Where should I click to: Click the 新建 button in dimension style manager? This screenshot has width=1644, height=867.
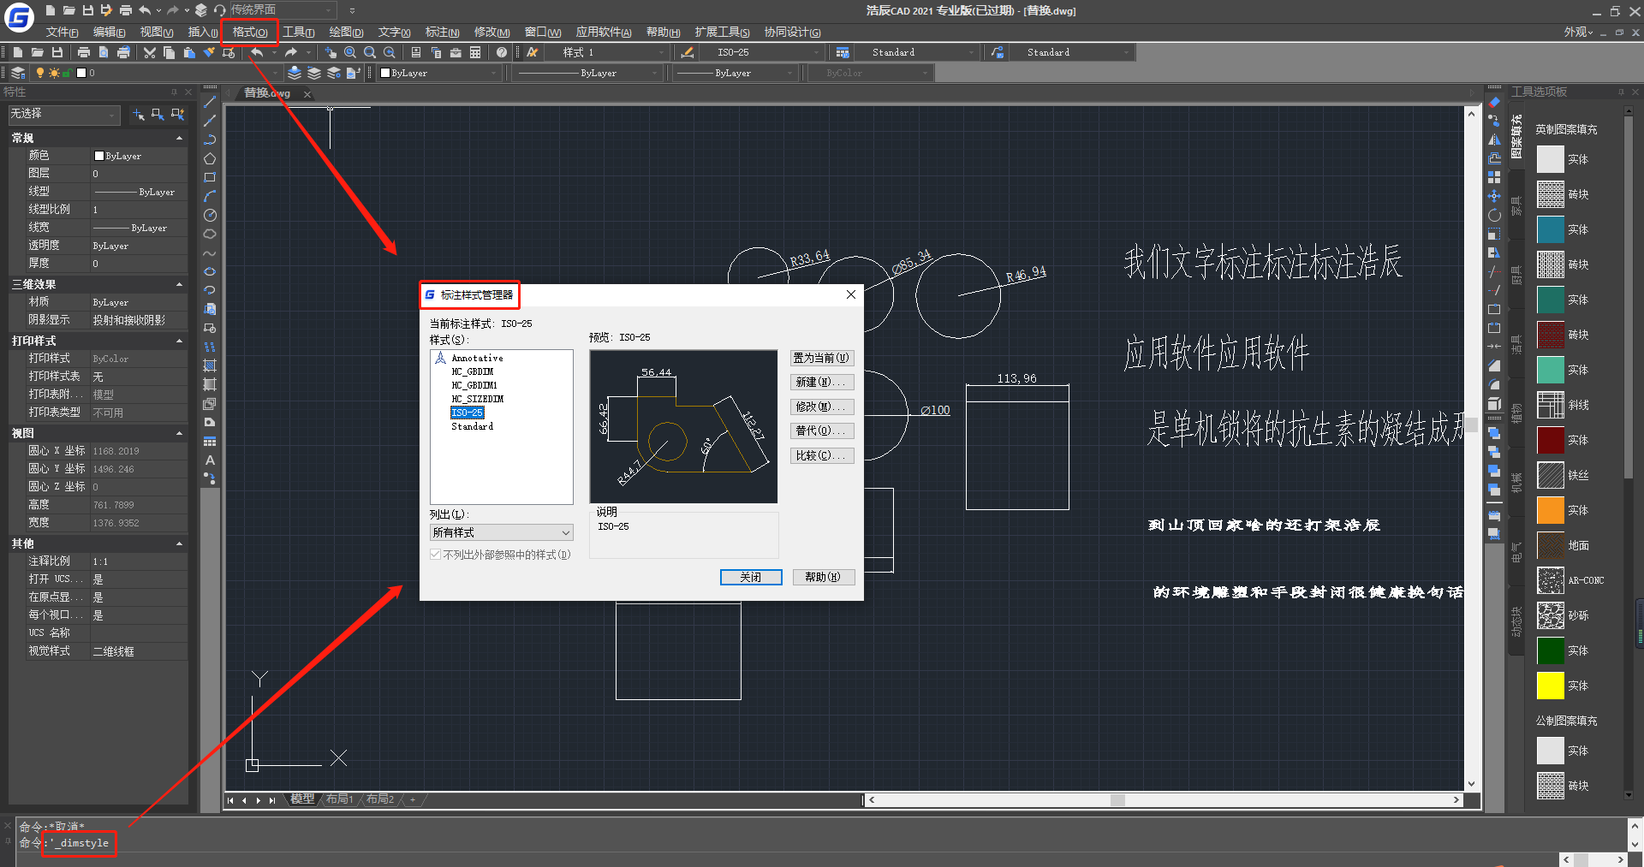point(820,382)
